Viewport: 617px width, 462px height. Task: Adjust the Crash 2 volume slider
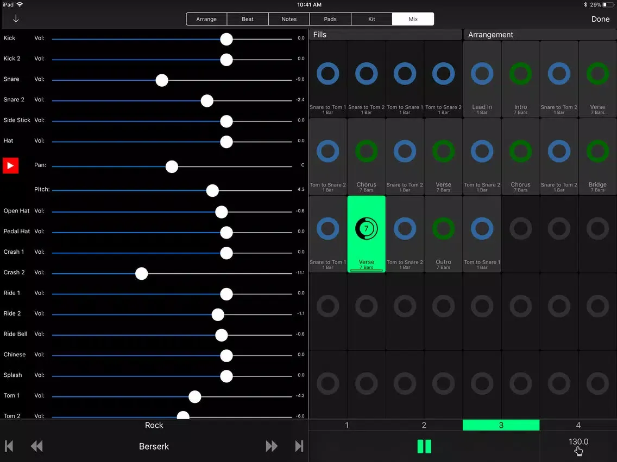[x=142, y=273]
